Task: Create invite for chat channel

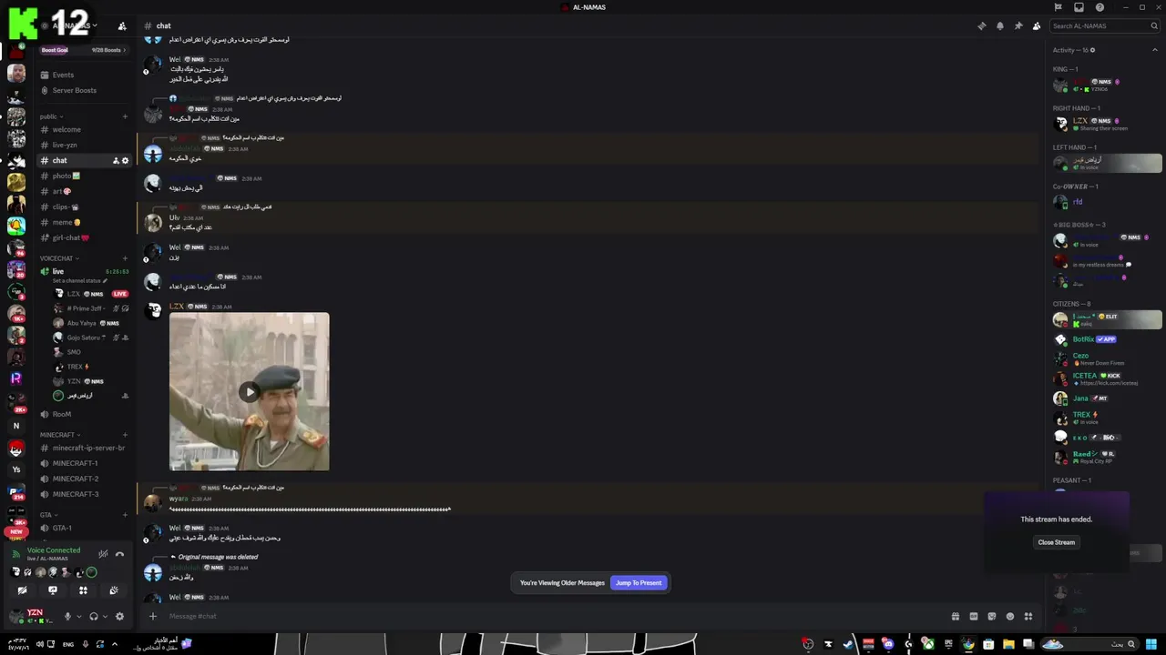Action: tap(116, 161)
